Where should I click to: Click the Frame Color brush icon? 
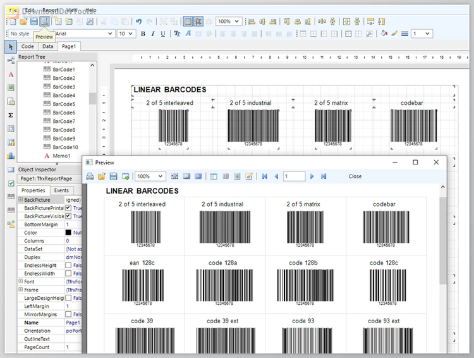[394, 34]
